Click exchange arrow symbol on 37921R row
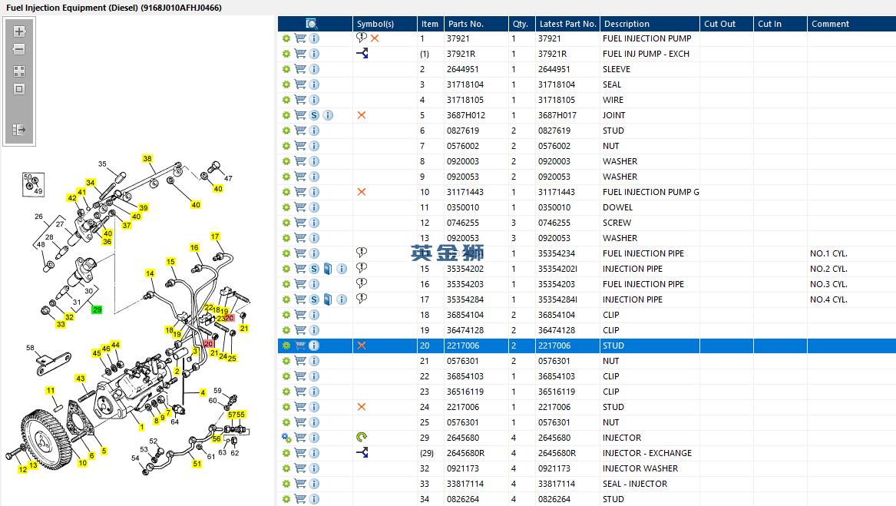This screenshot has height=506, width=896. [362, 53]
